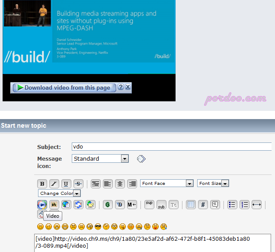
Task: Insert the cheesy open-mouth smile emoticon
Action: point(57,226)
